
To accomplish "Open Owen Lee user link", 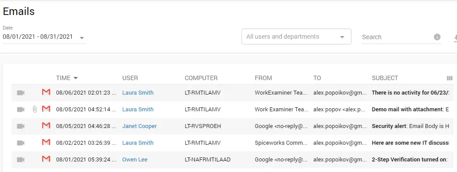I will 135,160.
